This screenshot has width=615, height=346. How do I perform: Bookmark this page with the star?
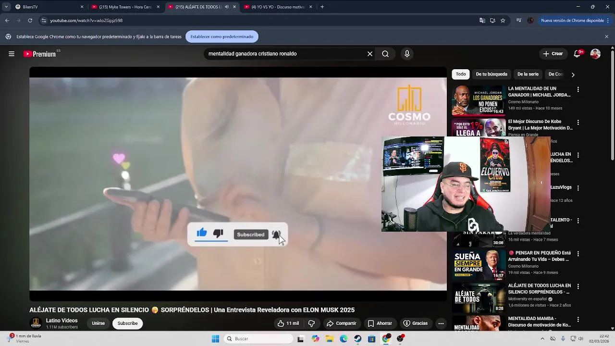point(503,21)
